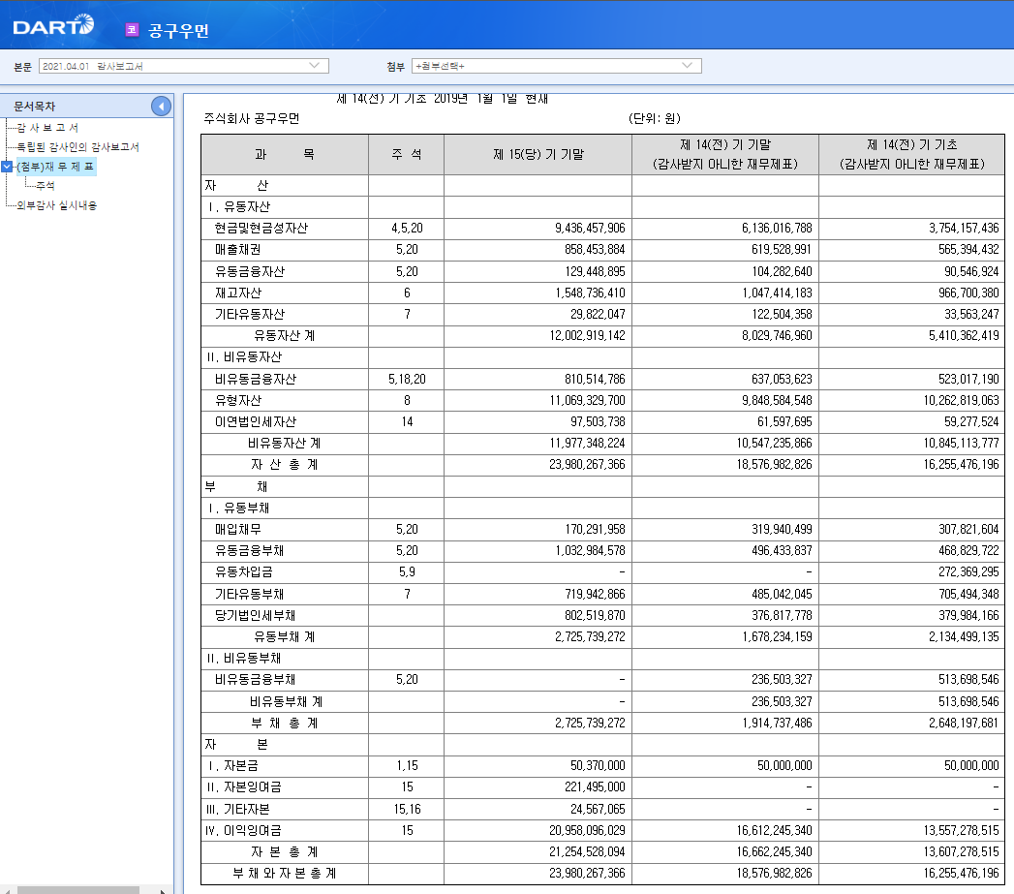Screen dimensions: 1014x894
Task: Click 기타유동부채 row label
Action: [x=250, y=594]
